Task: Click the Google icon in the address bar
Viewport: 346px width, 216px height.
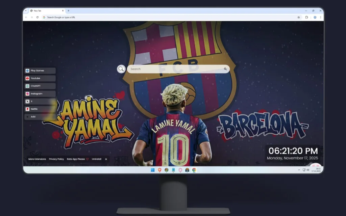Action: point(44,17)
